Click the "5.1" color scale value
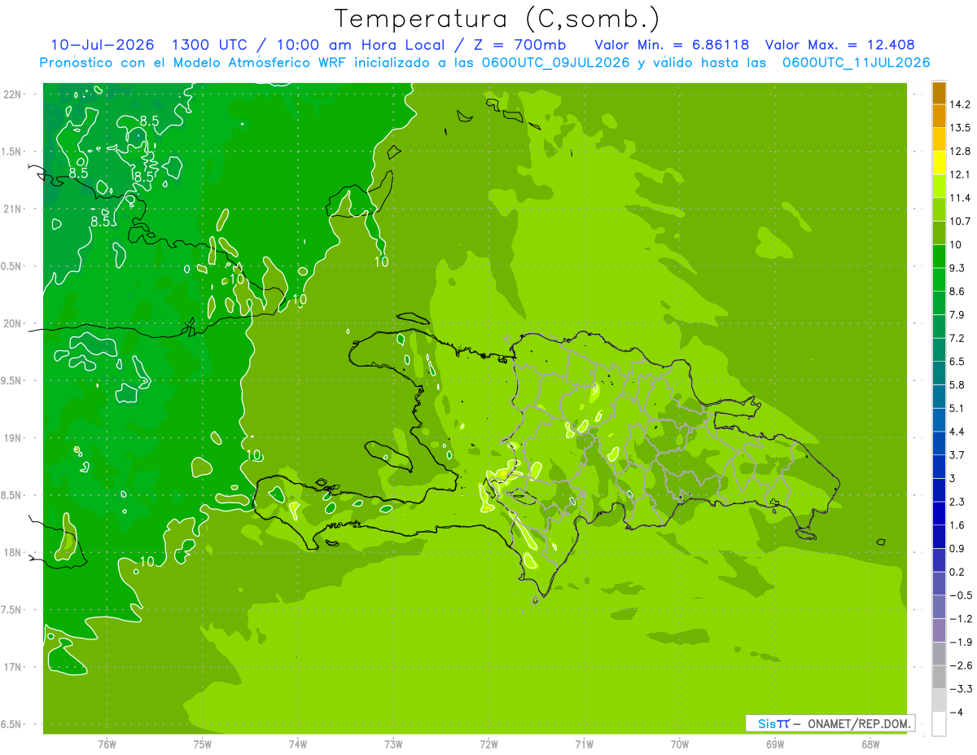The height and width of the screenshot is (755, 977). coord(957,408)
